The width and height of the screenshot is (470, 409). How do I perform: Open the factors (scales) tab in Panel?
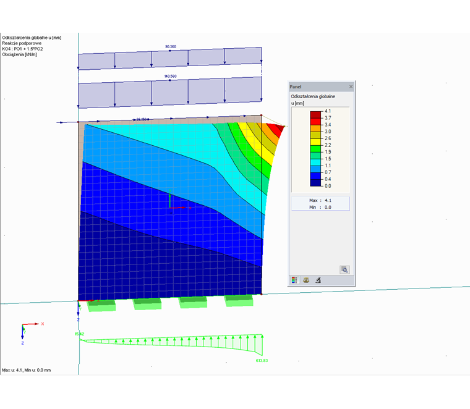tap(306, 280)
